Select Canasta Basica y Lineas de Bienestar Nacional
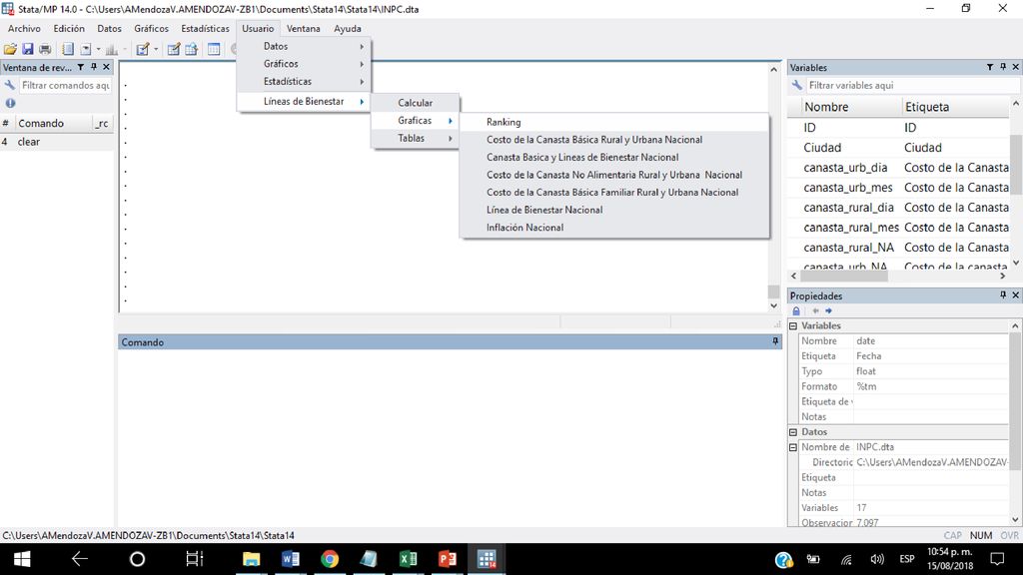 coord(614,157)
